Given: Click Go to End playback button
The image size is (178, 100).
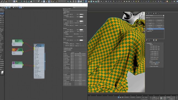Looking at the screenshot, I should (x=158, y=97).
